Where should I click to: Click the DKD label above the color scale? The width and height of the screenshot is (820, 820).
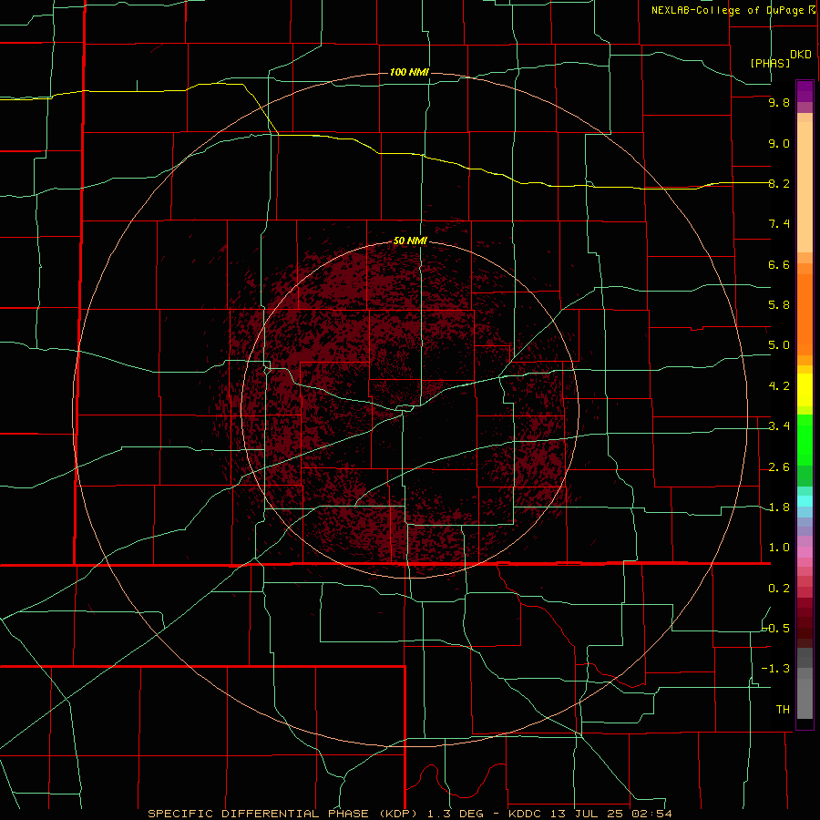coord(801,55)
